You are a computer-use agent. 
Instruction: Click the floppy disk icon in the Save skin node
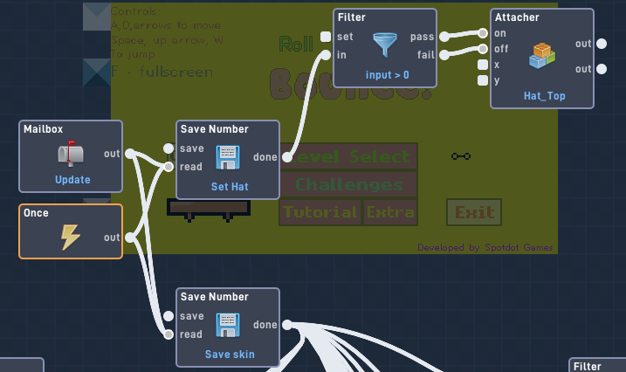click(x=228, y=326)
